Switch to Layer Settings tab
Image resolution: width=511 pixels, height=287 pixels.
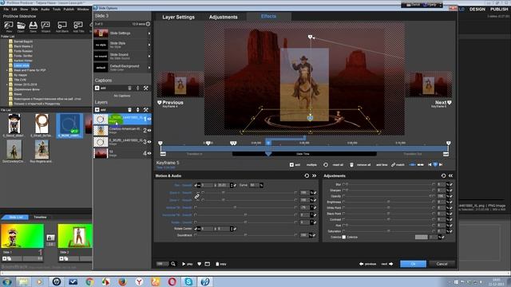point(178,17)
